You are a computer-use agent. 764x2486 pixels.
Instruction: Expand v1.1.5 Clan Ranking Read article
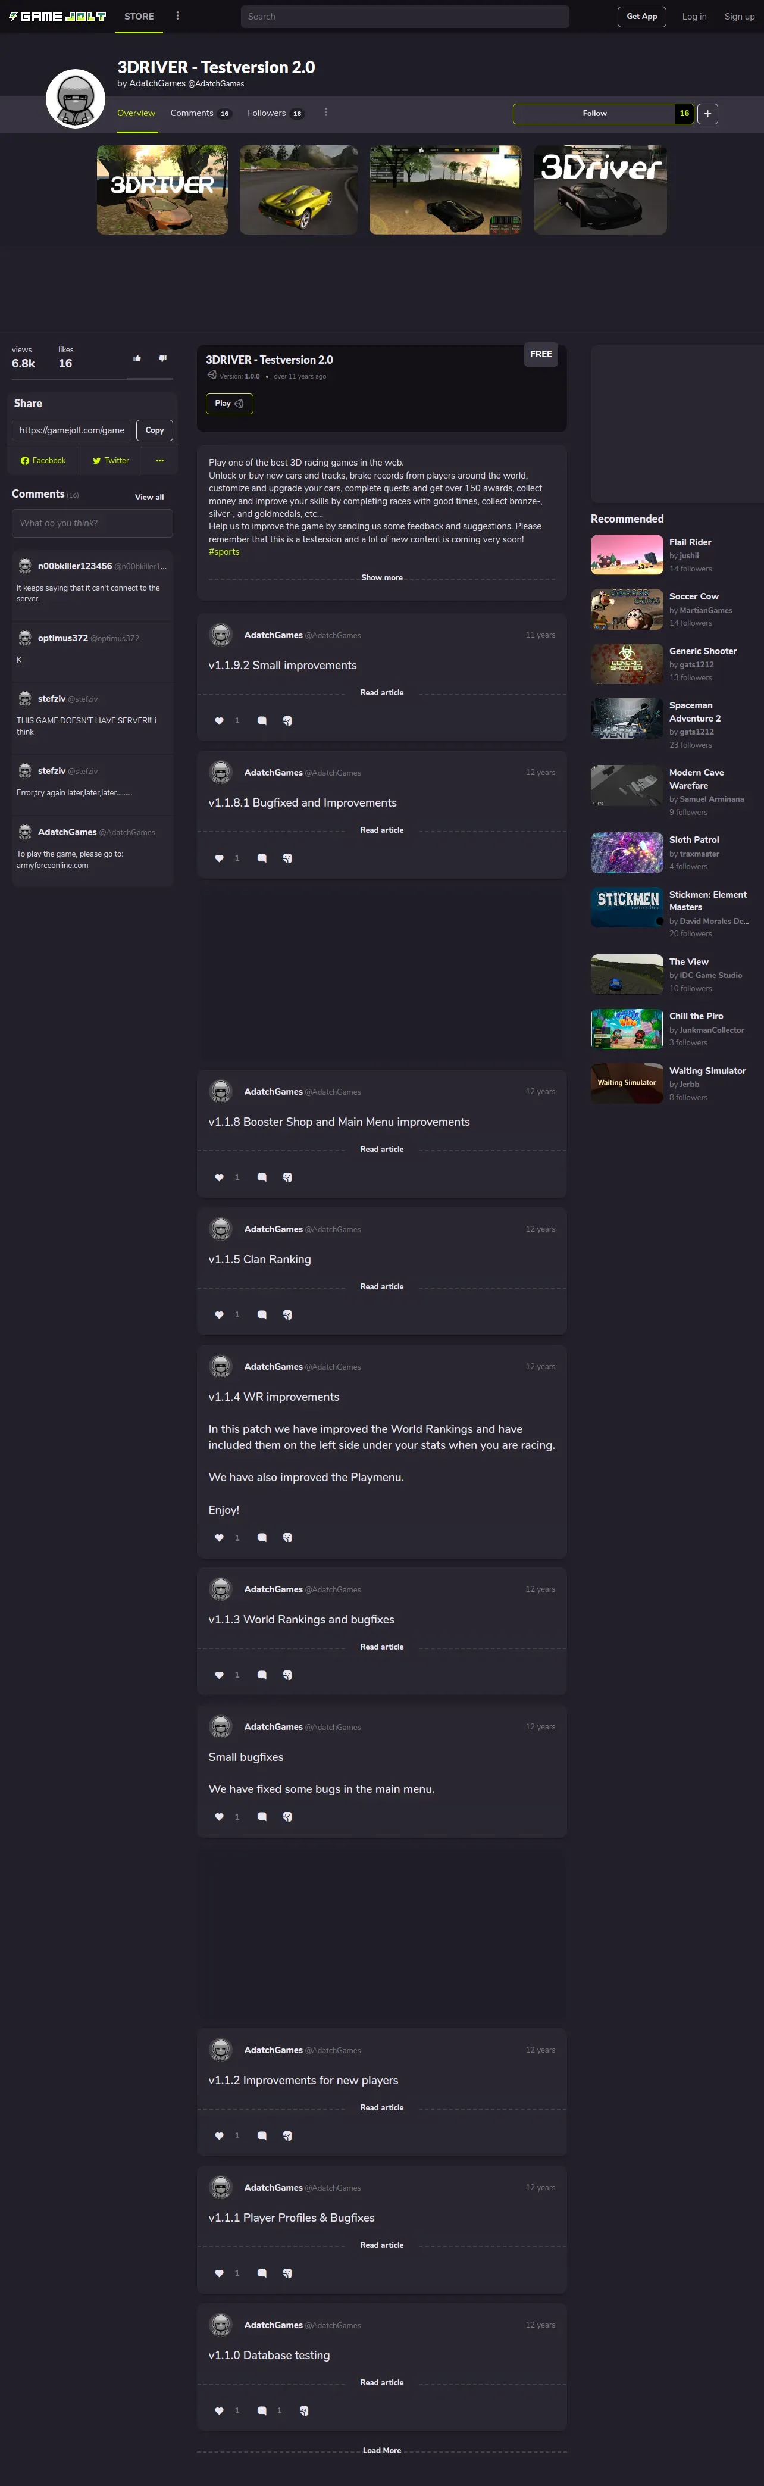click(x=382, y=1286)
